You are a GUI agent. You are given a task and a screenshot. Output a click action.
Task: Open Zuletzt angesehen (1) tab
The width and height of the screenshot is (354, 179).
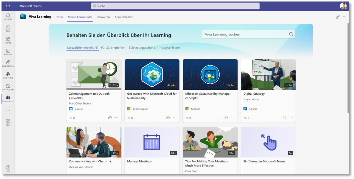click(x=143, y=48)
